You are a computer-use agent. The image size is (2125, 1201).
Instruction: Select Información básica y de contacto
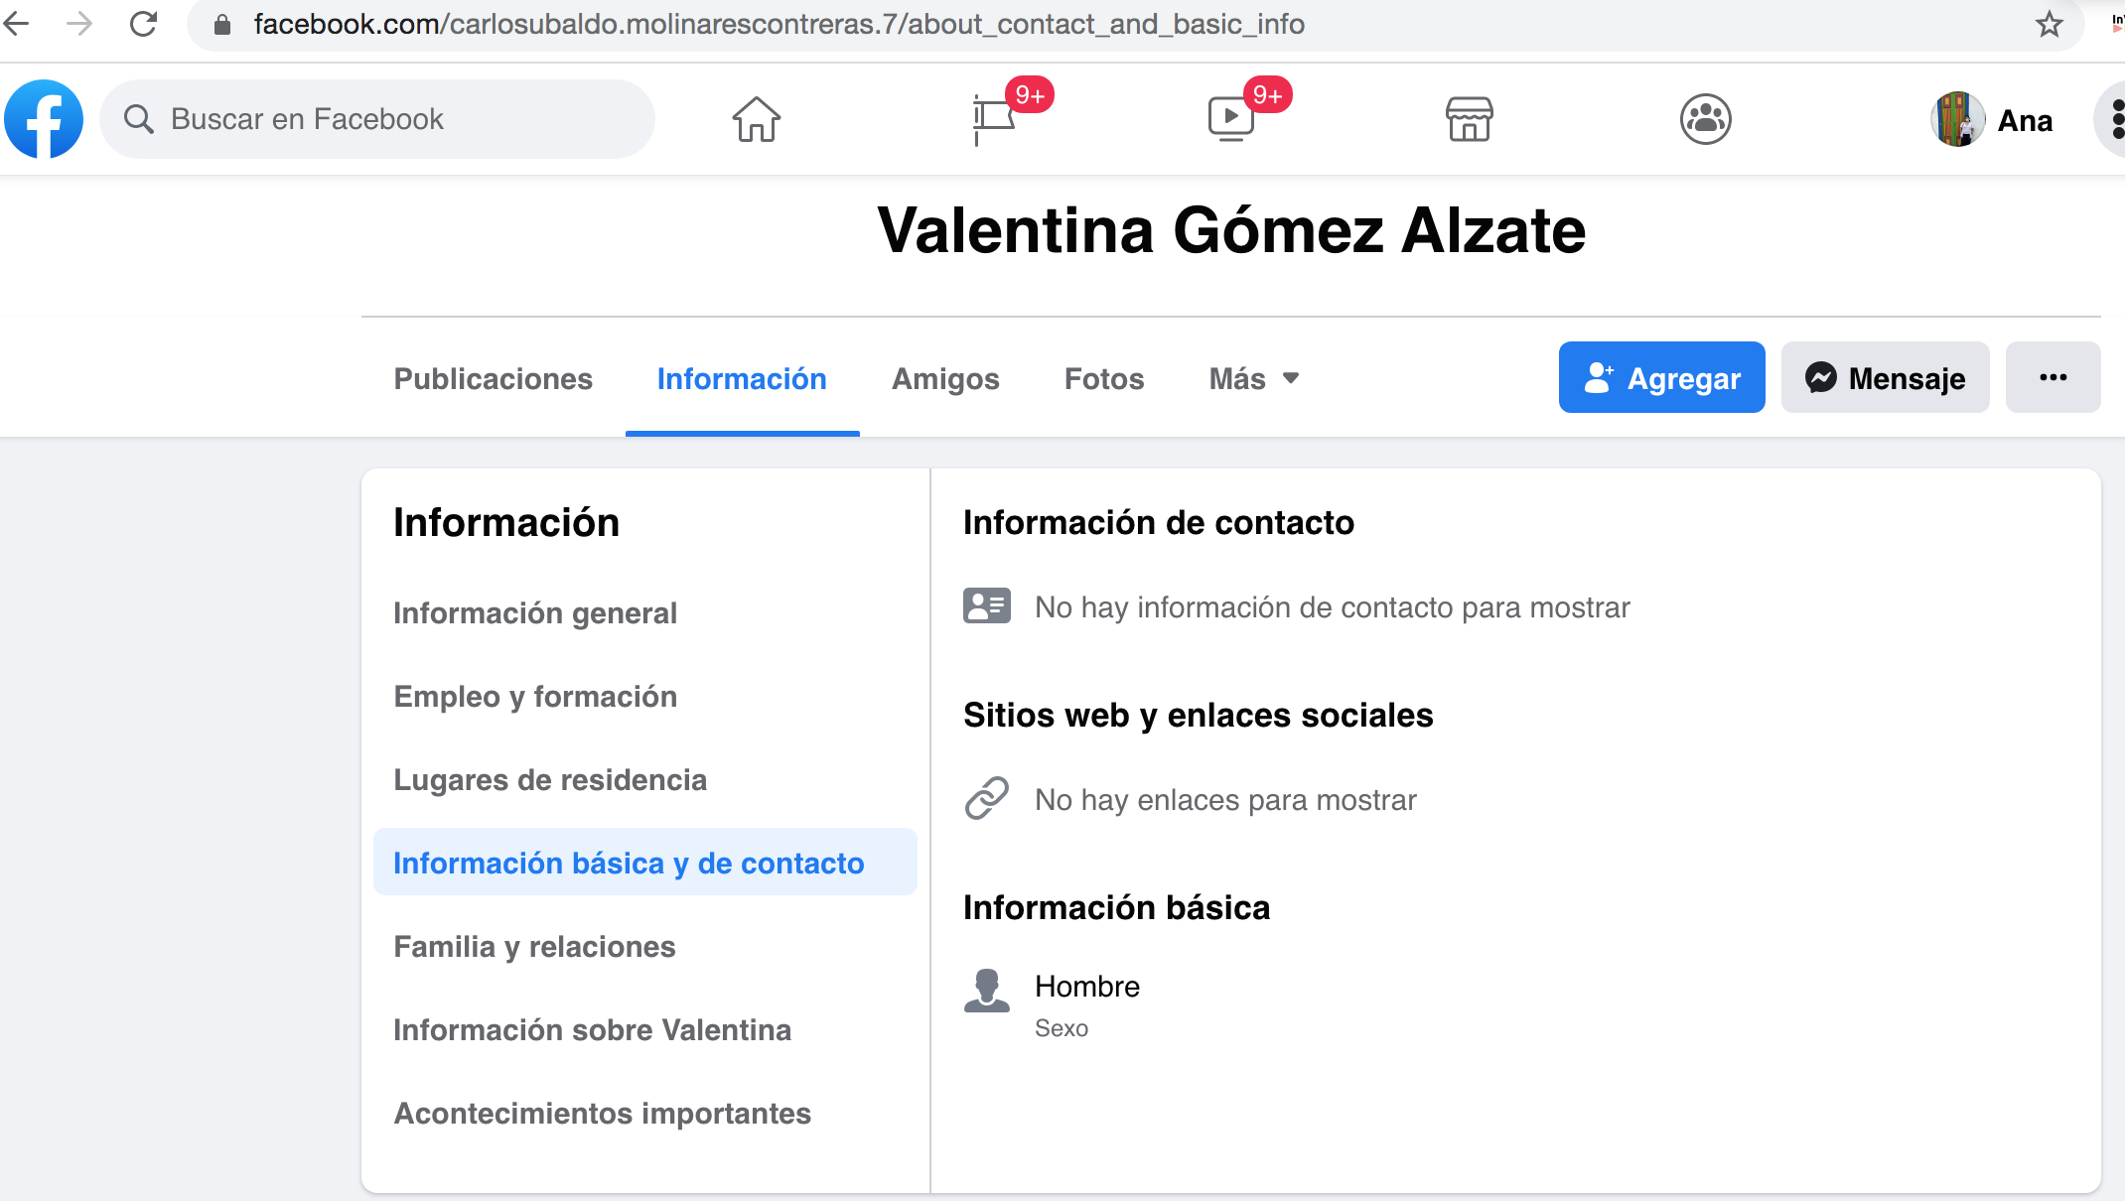pos(644,862)
